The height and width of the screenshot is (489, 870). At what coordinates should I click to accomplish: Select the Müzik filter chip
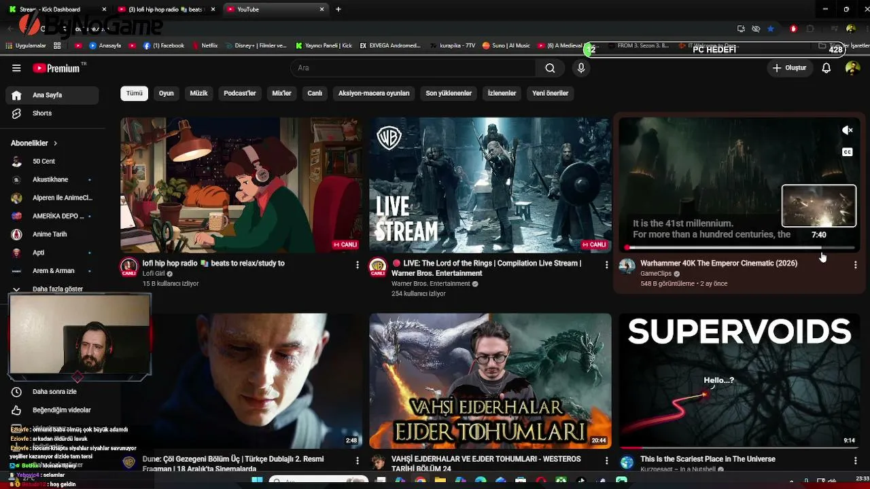198,93
